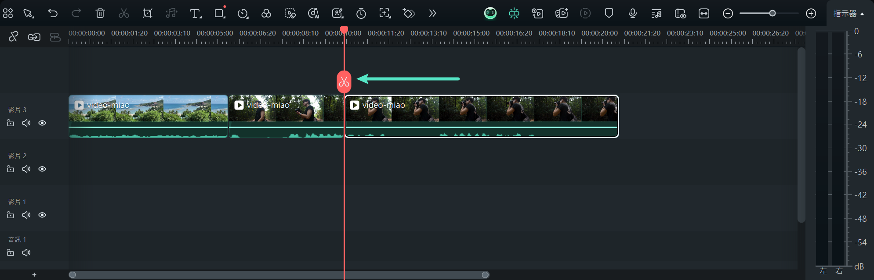The image size is (874, 280).
Task: Click the dashed-circle play render icon
Action: 585,13
